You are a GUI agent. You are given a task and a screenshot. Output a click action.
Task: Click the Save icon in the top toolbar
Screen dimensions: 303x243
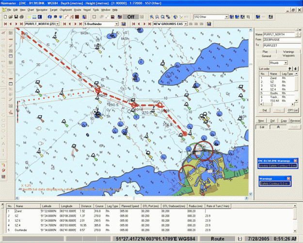[16, 17]
